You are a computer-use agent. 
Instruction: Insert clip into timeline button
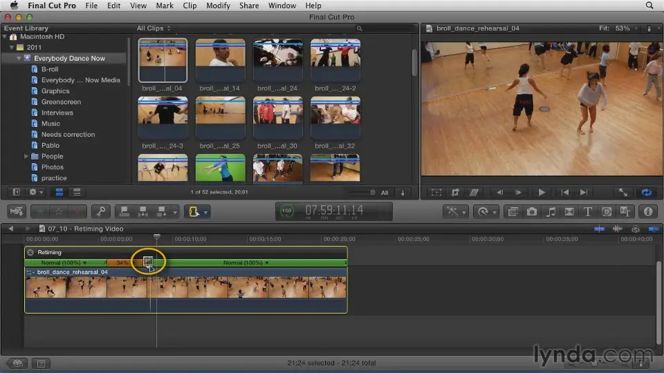(x=142, y=211)
